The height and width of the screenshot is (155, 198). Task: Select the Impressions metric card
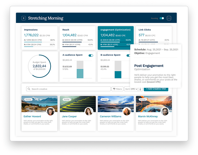click(x=39, y=38)
